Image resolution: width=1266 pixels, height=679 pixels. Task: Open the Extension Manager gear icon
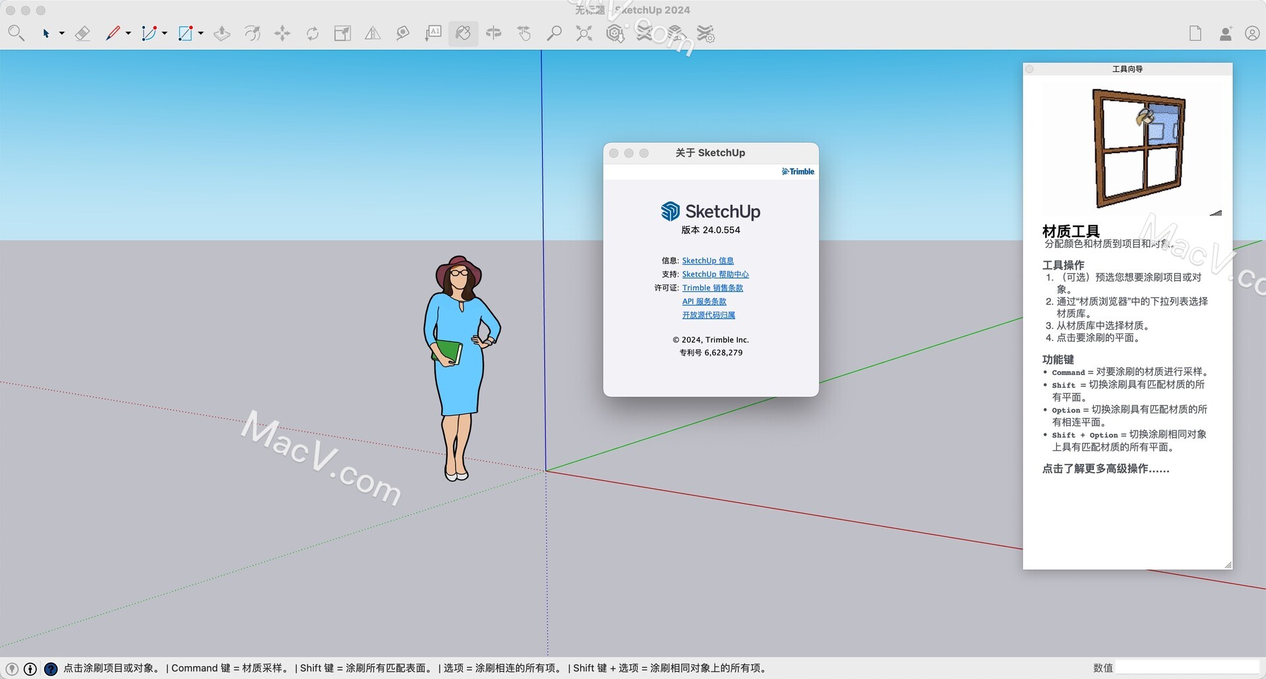point(706,33)
